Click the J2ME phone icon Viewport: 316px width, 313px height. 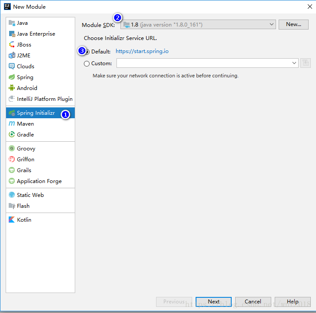coord(12,55)
